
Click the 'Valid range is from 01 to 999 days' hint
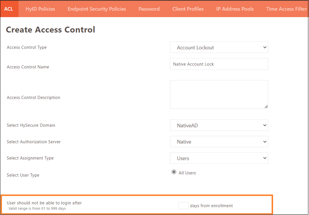tap(37, 209)
